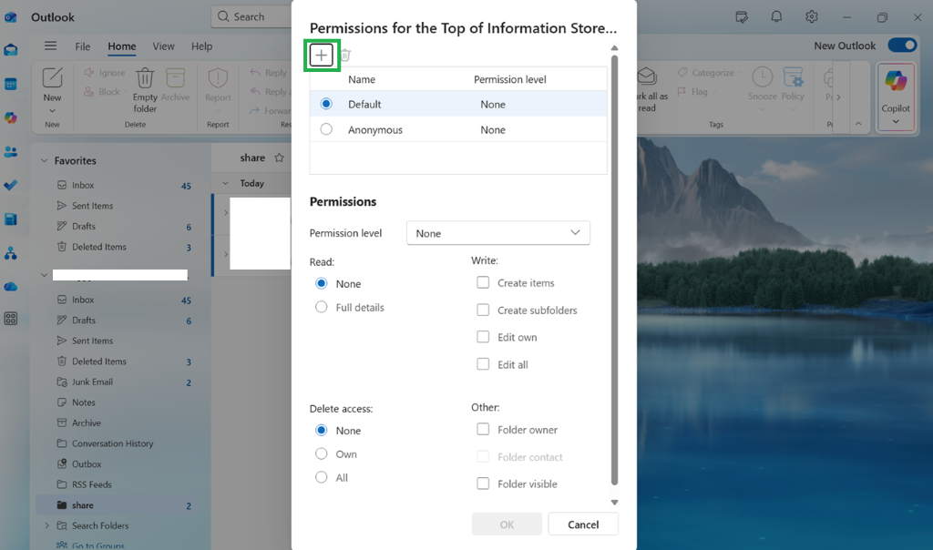The width and height of the screenshot is (933, 550).
Task: Click the delete trash icon in permissions dialog
Action: tap(345, 56)
